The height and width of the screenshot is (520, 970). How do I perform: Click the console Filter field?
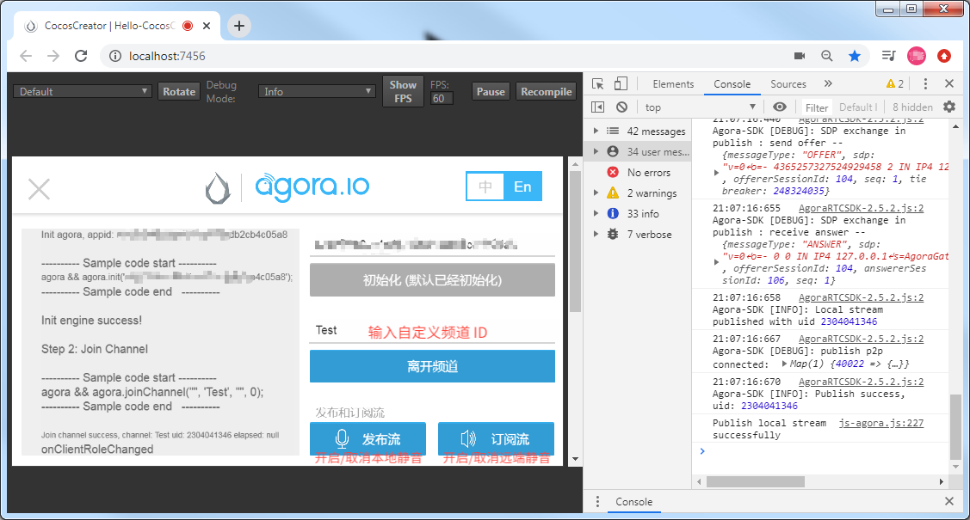coord(817,107)
